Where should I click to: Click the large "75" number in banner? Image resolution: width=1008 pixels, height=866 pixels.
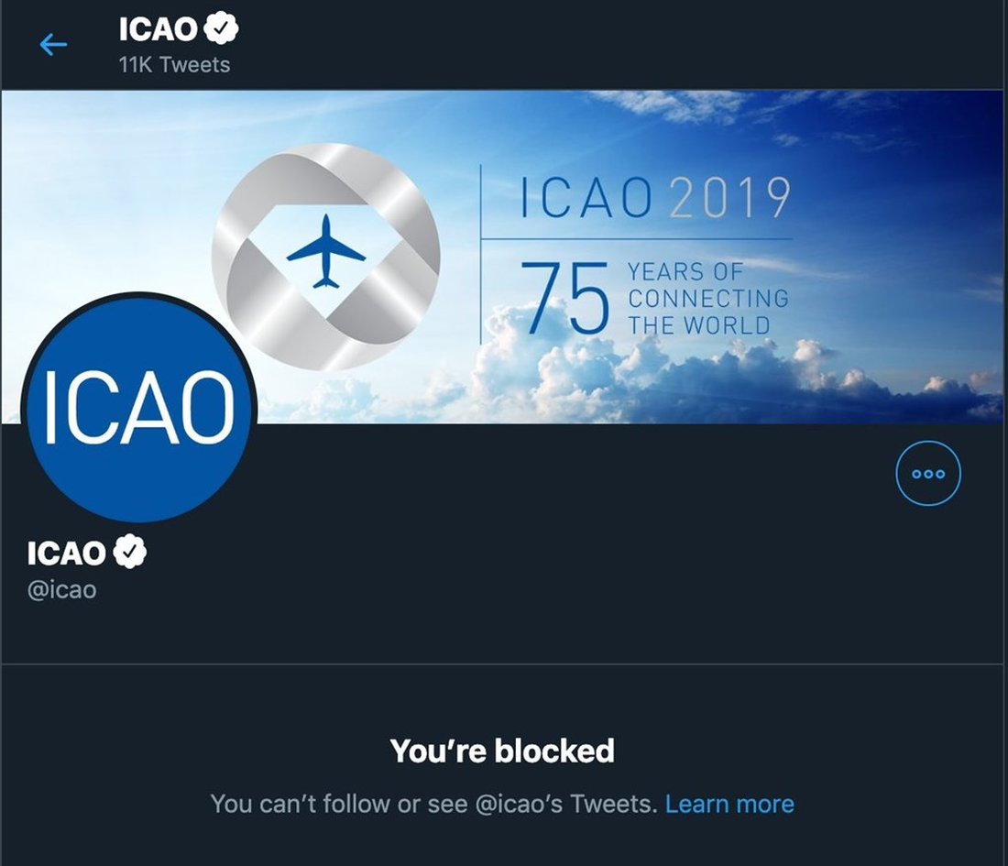pos(564,299)
